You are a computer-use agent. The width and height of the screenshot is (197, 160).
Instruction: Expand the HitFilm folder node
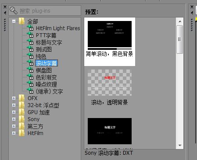click(x=14, y=133)
